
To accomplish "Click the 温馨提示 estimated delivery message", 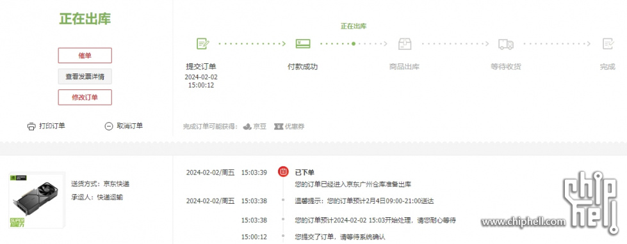I will click(x=364, y=201).
